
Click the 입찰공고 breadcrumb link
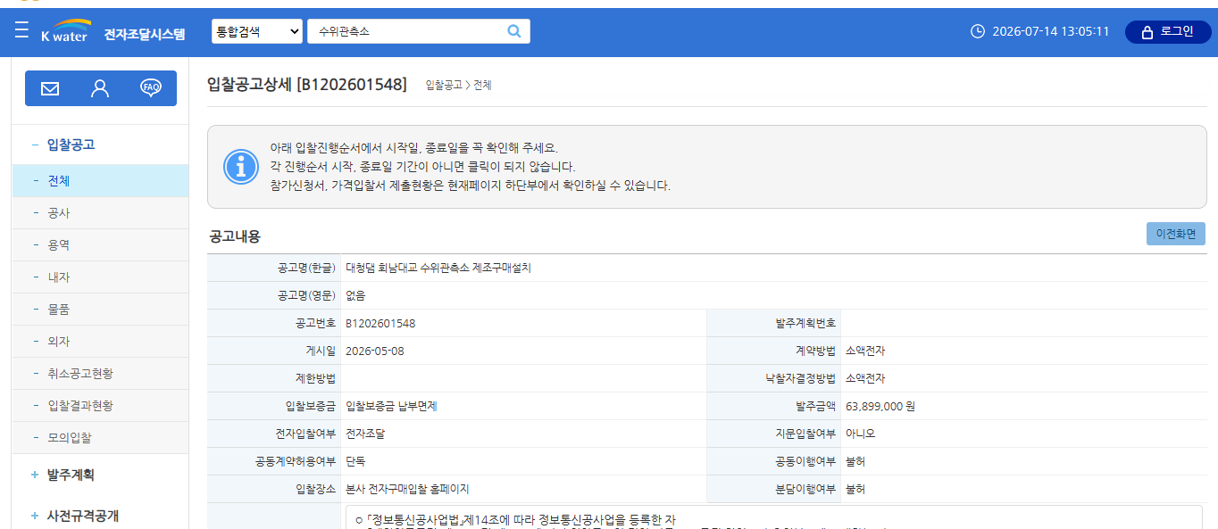[x=444, y=85]
